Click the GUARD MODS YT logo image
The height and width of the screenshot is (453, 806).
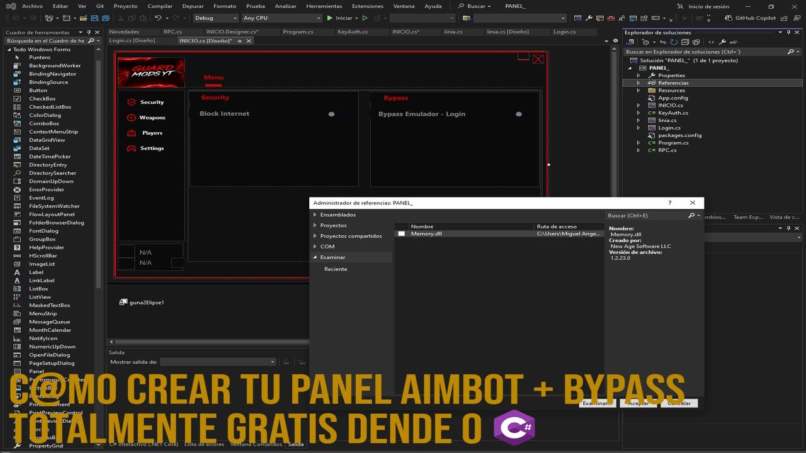pos(151,72)
